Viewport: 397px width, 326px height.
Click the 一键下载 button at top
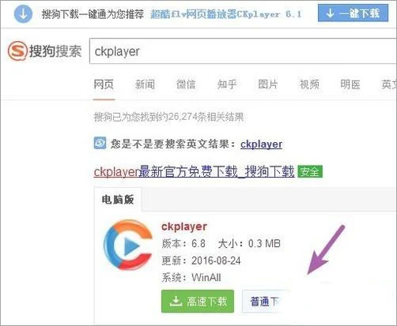353,13
